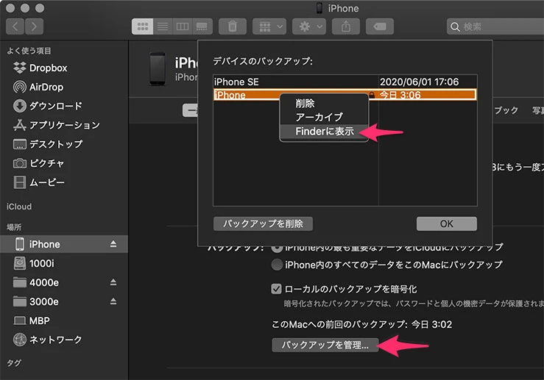Screen dimensions: 544x380
Task: Click the search field in toolbar
Action: tap(497, 26)
